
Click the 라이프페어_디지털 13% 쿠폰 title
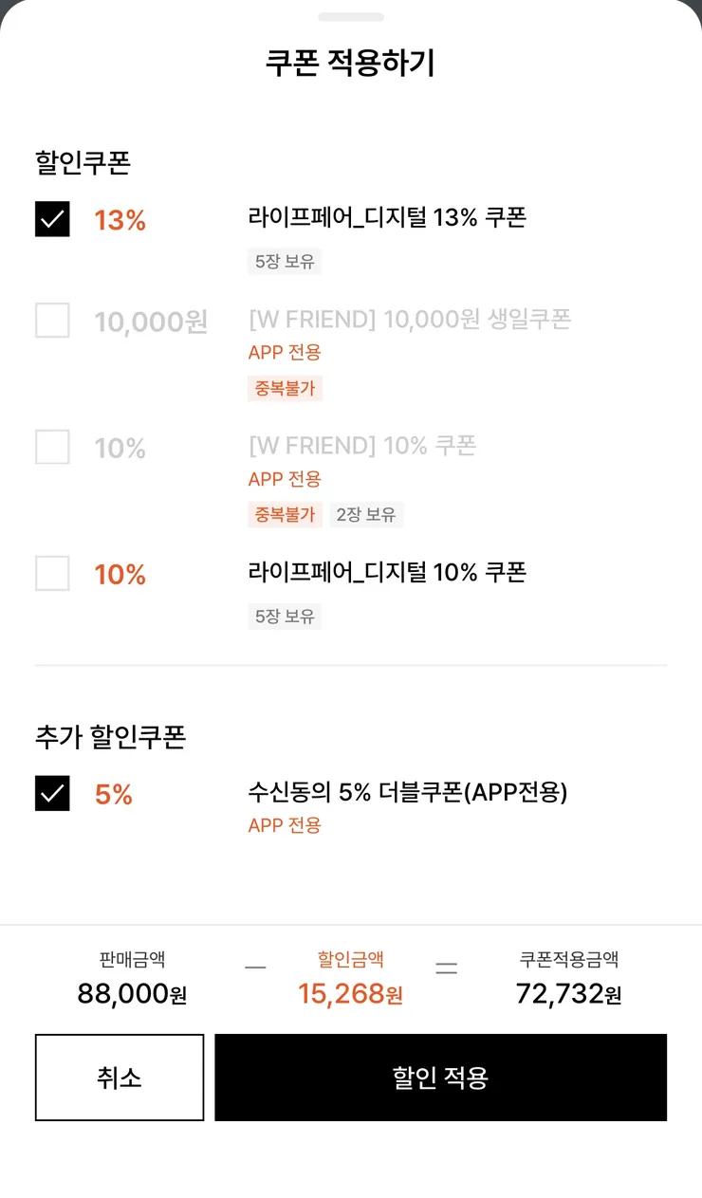click(x=387, y=218)
